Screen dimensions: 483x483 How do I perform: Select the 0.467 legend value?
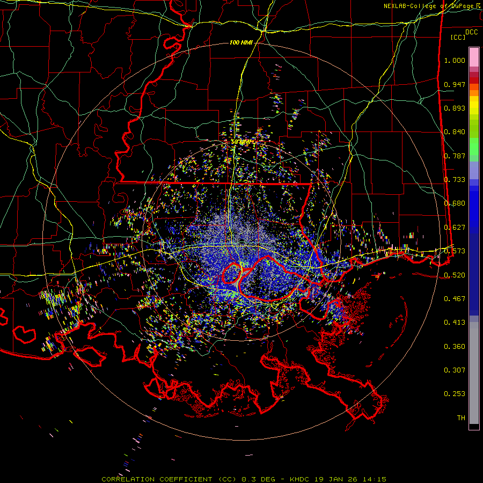pos(455,299)
